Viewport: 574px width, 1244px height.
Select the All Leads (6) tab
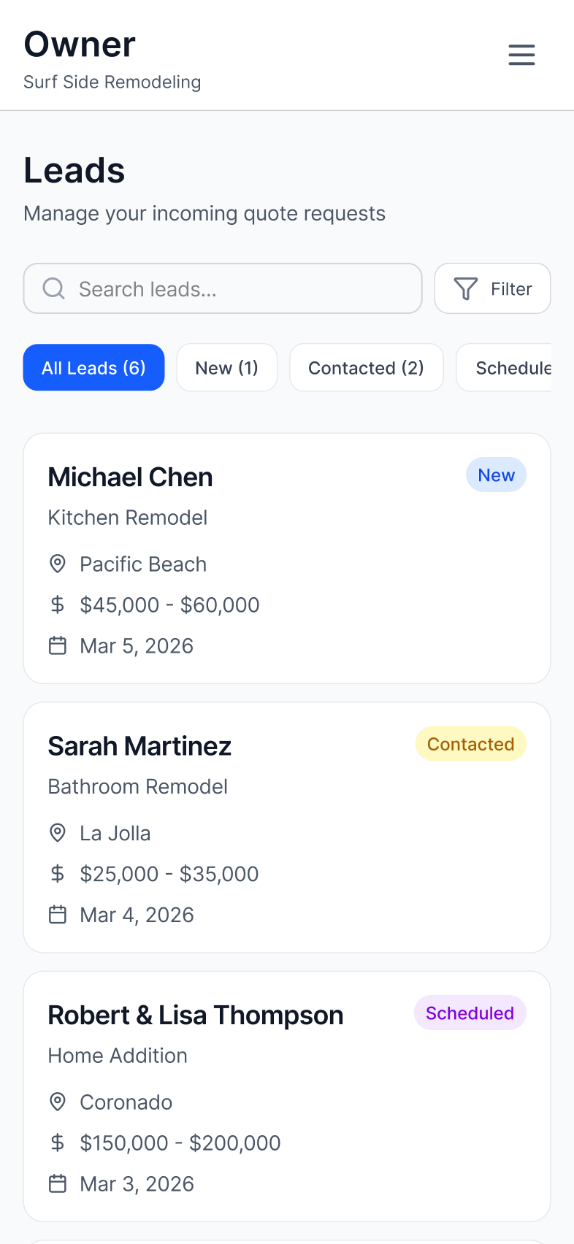point(94,367)
